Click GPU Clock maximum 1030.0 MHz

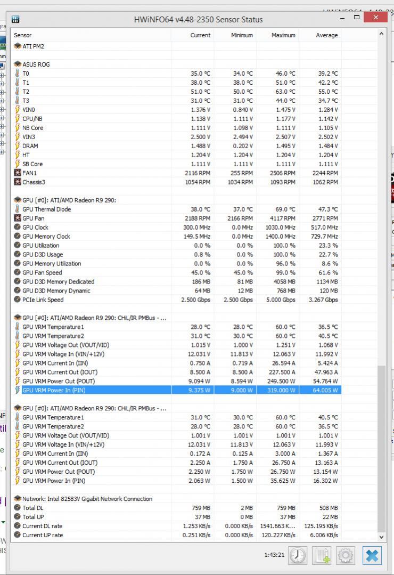[281, 228]
